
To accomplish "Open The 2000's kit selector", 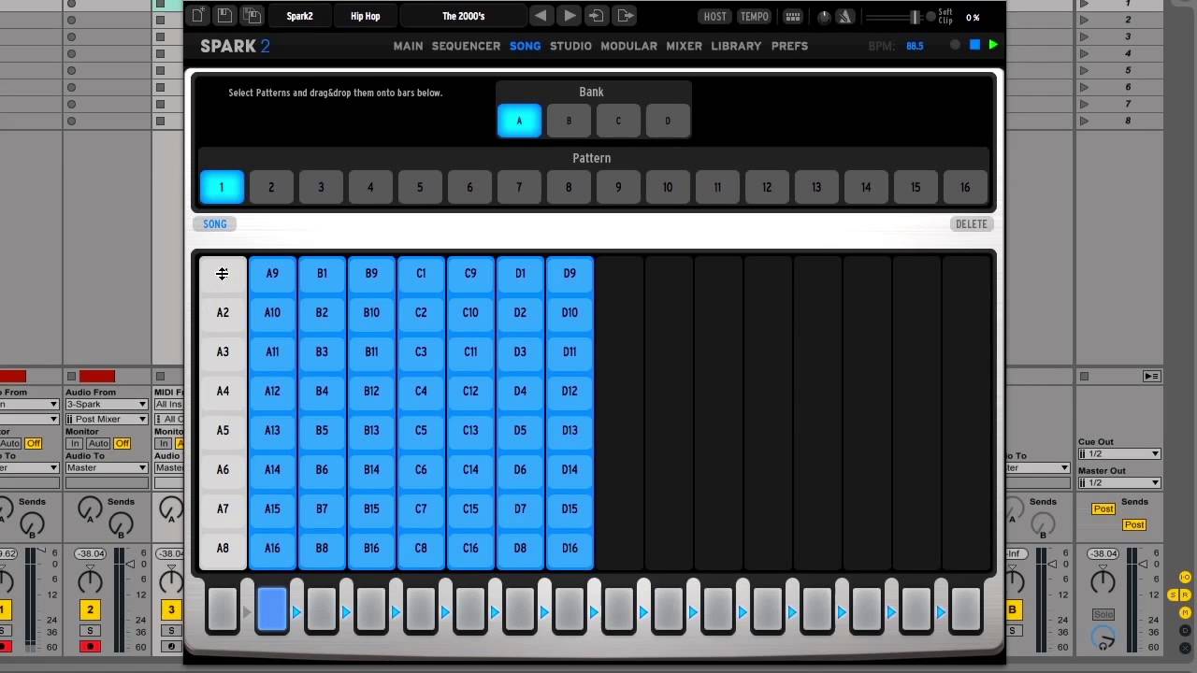I will [463, 16].
